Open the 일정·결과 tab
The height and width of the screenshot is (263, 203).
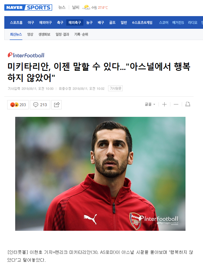tap(62, 34)
